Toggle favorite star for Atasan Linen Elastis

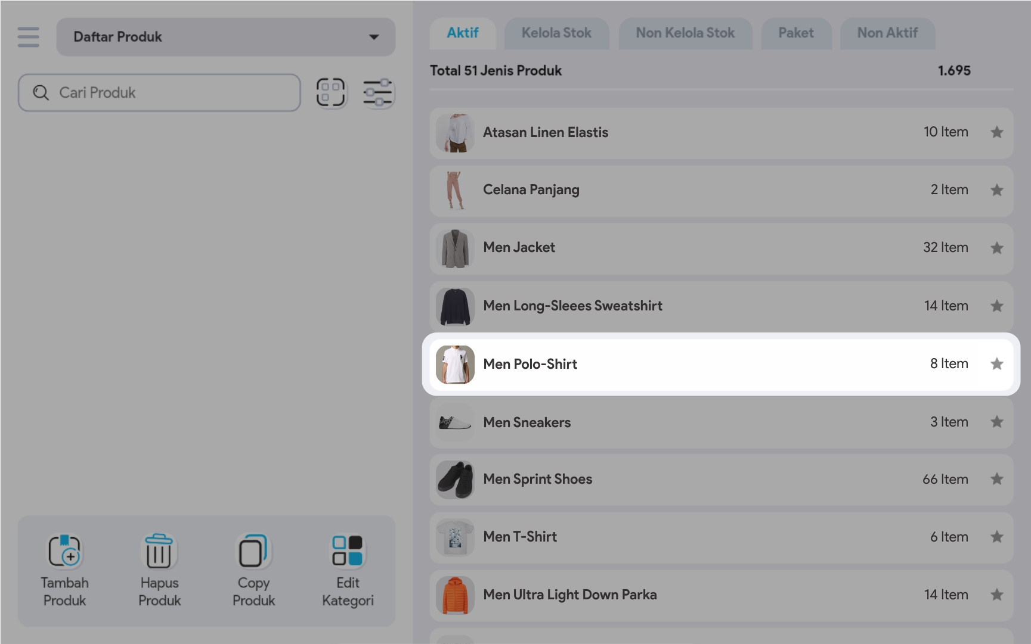(996, 132)
